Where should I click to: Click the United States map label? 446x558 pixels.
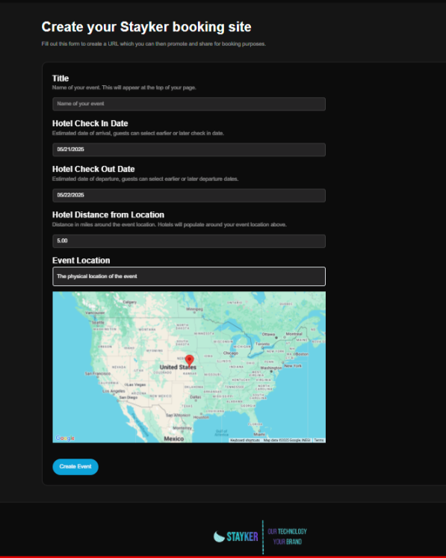tap(178, 367)
